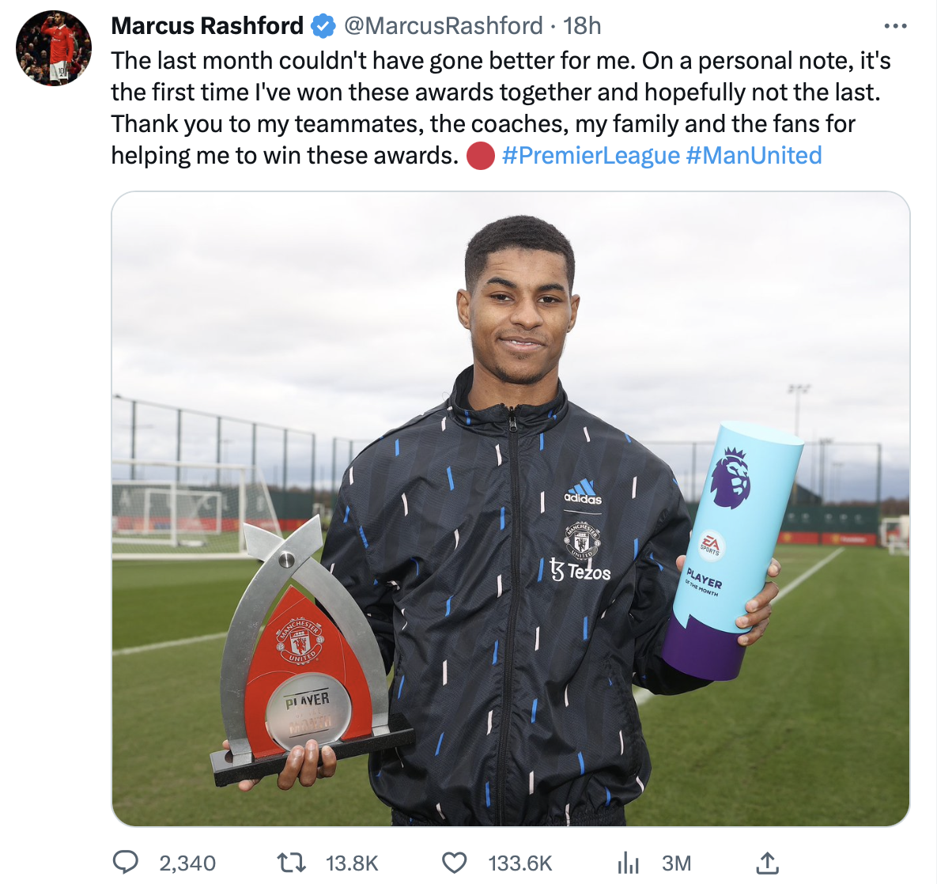Click the red circle emoji in tweet
Viewport: 937px width, 884px height.
(481, 156)
